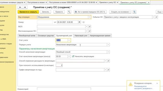Screen dimensions: 163x91
Task: Click grid icon next to date field
Action: [84, 22]
